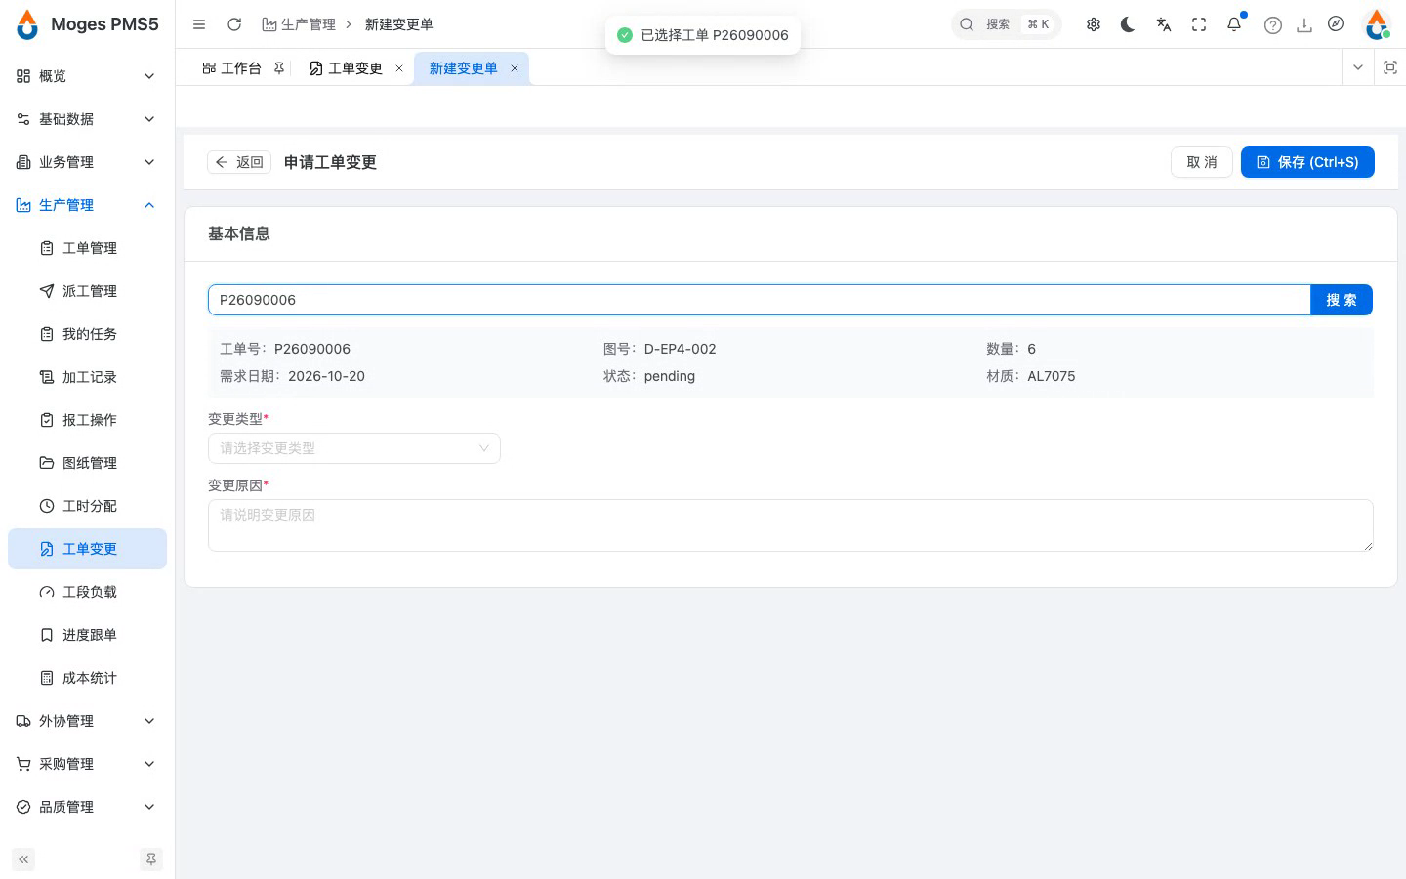Focus the work order number input field

[x=759, y=300]
